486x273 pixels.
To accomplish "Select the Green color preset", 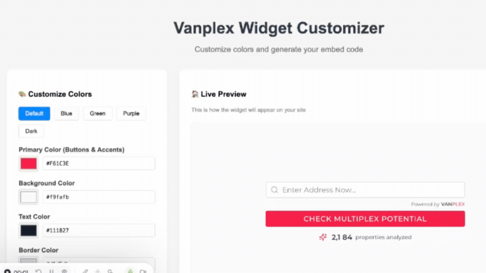I will 97,113.
